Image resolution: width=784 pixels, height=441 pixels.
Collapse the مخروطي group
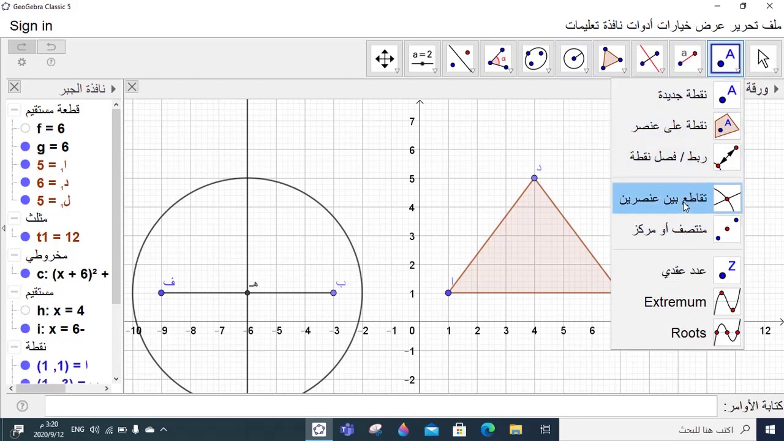pos(14,255)
